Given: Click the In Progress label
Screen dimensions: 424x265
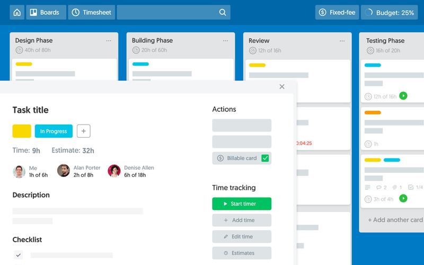Looking at the screenshot, I should pyautogui.click(x=54, y=131).
